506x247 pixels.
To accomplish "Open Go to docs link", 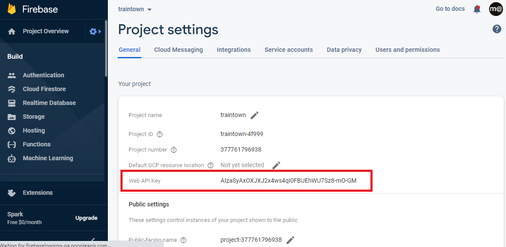I will click(x=450, y=9).
